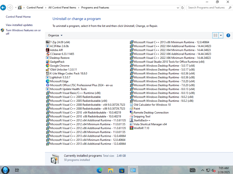Screen dimensions: 233x174
Task: Click the volume icon in system tray
Action: pos(214,170)
